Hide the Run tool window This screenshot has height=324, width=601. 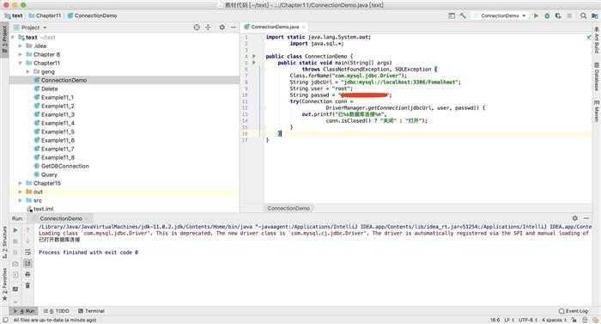point(586,218)
